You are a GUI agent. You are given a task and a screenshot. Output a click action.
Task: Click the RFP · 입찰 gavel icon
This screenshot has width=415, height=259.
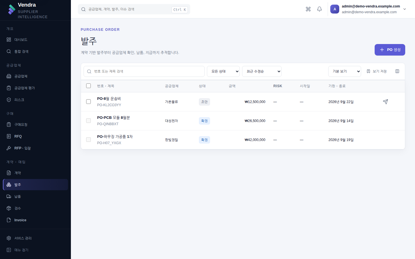tap(9, 148)
